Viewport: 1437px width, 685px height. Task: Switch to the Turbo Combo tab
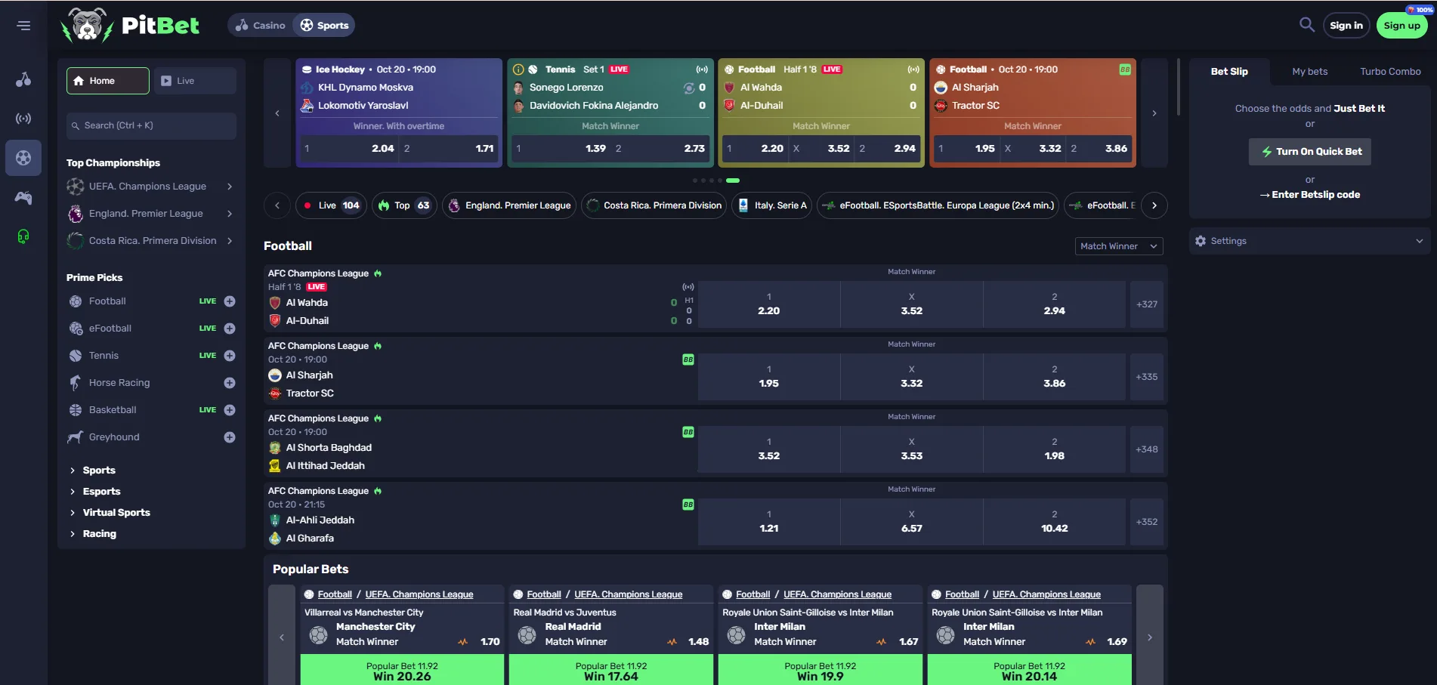point(1389,71)
